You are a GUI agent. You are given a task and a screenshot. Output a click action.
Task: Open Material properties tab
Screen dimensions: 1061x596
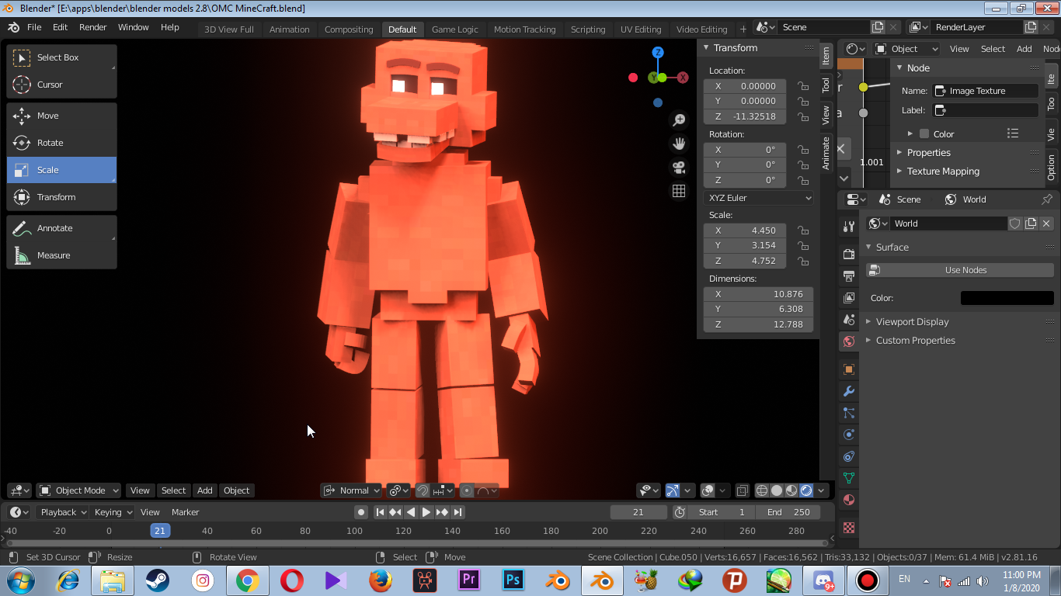pyautogui.click(x=848, y=500)
